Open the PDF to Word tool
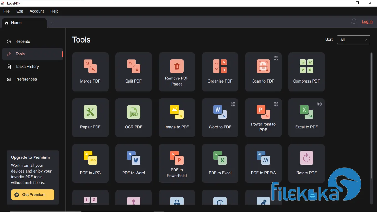The height and width of the screenshot is (212, 377). pyautogui.click(x=134, y=163)
